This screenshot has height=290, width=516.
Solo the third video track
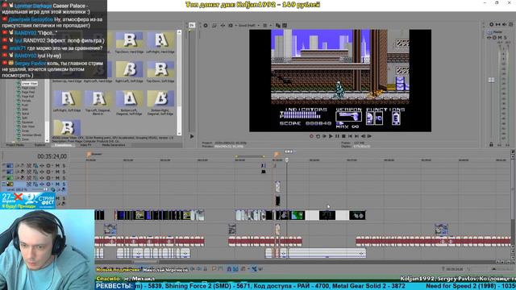pos(64,178)
